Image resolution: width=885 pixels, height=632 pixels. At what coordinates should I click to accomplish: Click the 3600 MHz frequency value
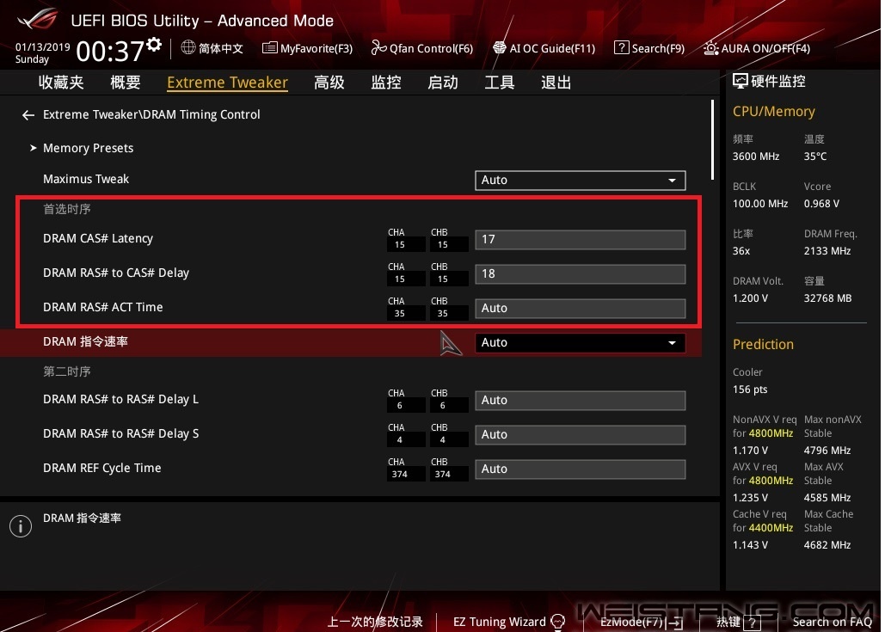pyautogui.click(x=756, y=156)
